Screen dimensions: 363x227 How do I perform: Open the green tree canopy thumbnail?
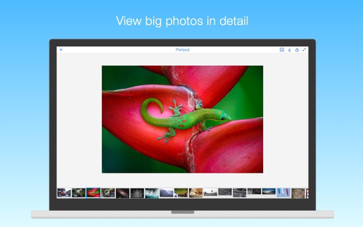tap(181, 193)
